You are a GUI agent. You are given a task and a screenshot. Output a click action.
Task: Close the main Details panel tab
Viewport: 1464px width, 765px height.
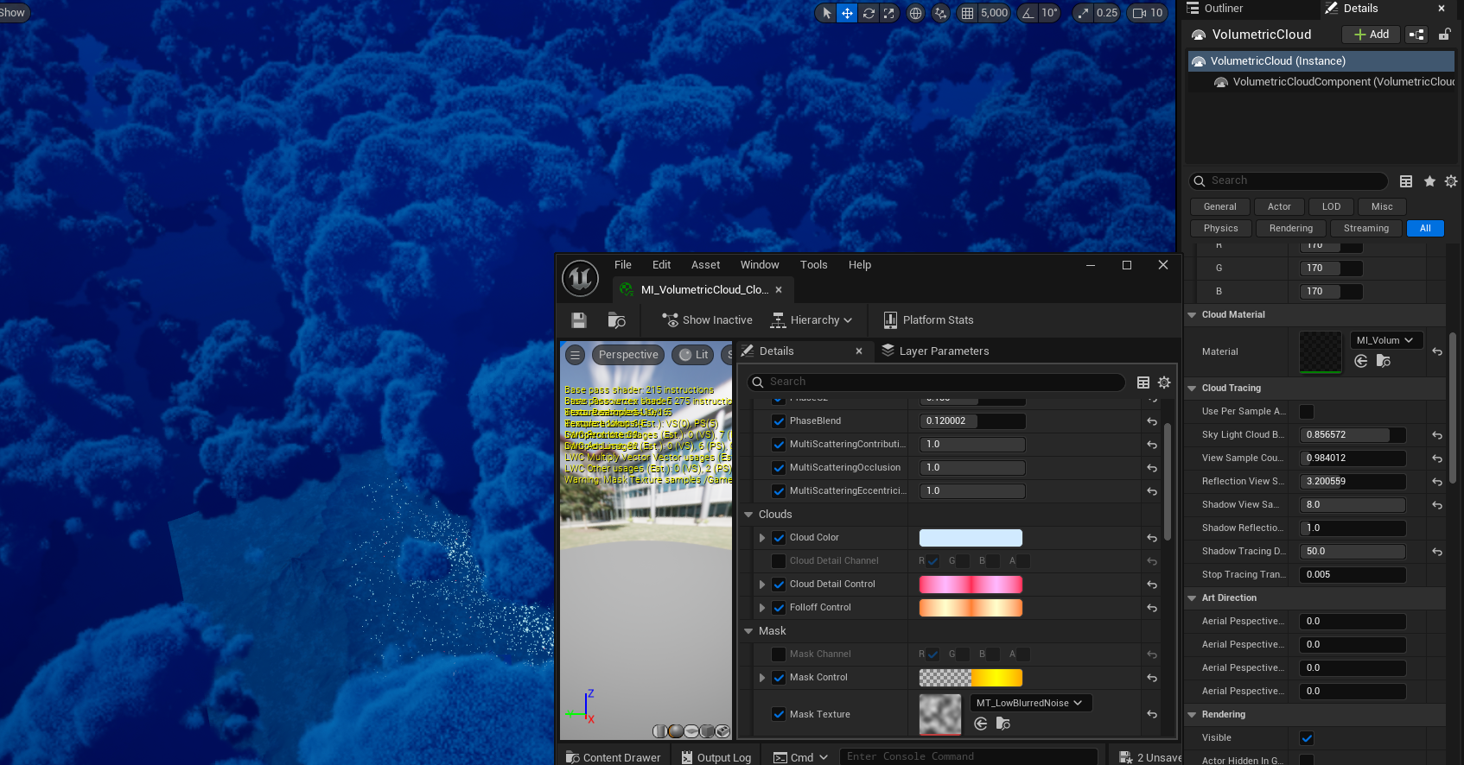[1442, 9]
